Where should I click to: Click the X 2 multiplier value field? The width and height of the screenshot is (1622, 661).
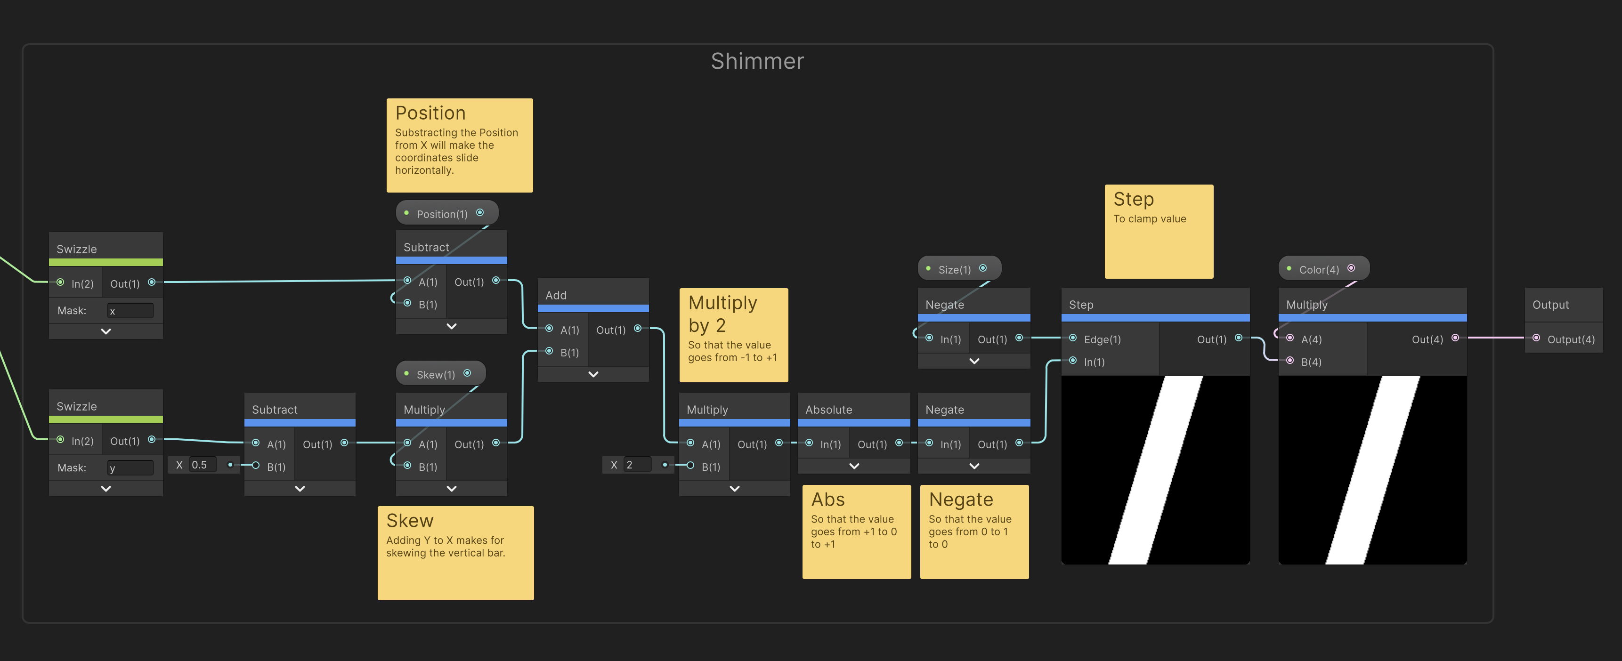(x=637, y=465)
